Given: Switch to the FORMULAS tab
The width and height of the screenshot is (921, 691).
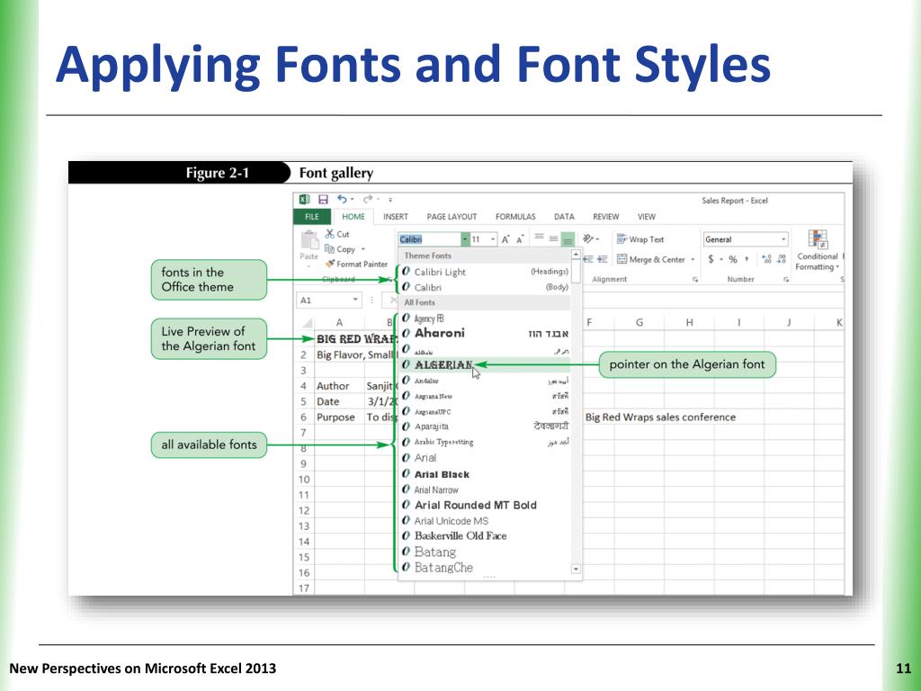Looking at the screenshot, I should tap(515, 217).
